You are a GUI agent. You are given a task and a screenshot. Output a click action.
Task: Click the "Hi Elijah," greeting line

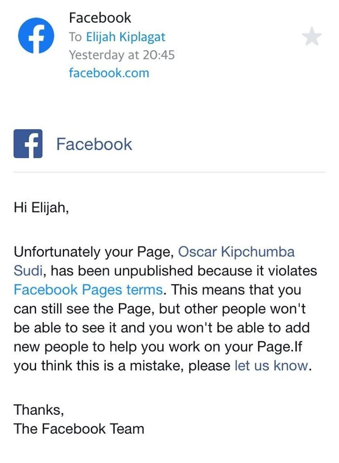tap(42, 207)
